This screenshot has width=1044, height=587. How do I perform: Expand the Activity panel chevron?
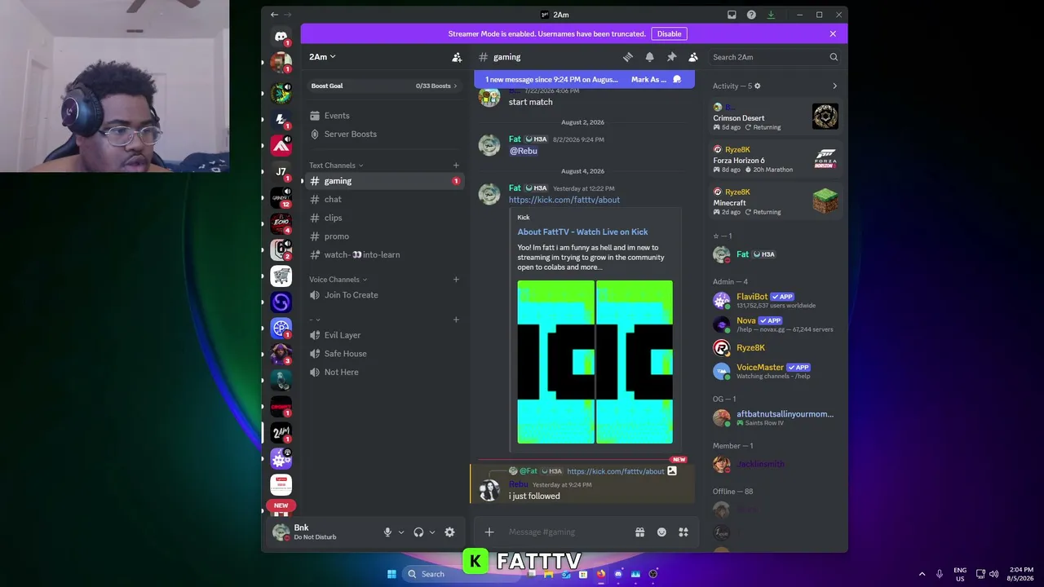tap(834, 86)
